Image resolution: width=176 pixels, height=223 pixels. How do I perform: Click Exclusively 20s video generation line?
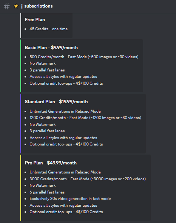coord(70,199)
